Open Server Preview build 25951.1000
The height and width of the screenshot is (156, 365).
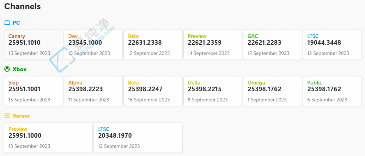coord(48,138)
